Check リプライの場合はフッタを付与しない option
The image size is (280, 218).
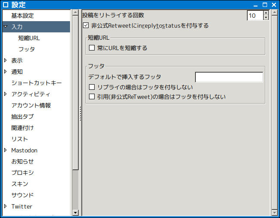click(92, 88)
